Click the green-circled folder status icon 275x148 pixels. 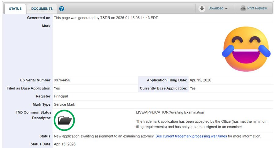click(64, 120)
